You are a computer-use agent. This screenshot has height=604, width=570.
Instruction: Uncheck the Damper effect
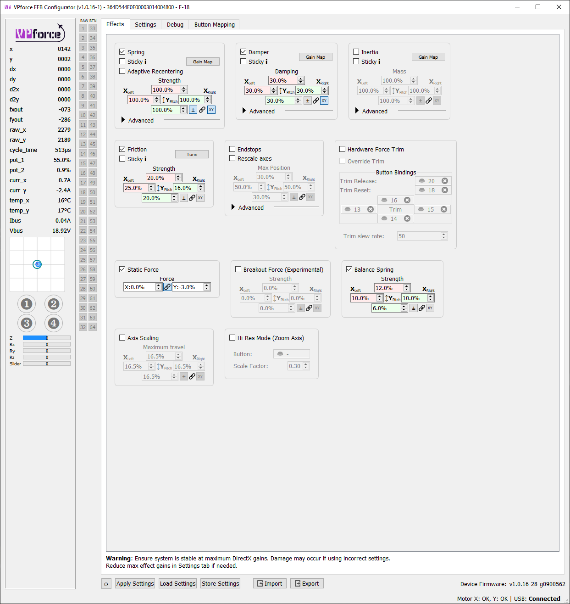coord(243,52)
